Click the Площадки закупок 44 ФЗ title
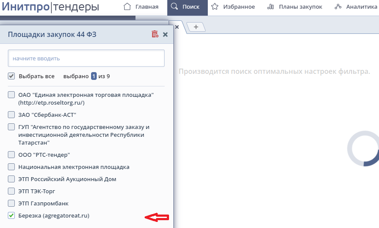Image resolution: width=379 pixels, height=228 pixels. [52, 34]
